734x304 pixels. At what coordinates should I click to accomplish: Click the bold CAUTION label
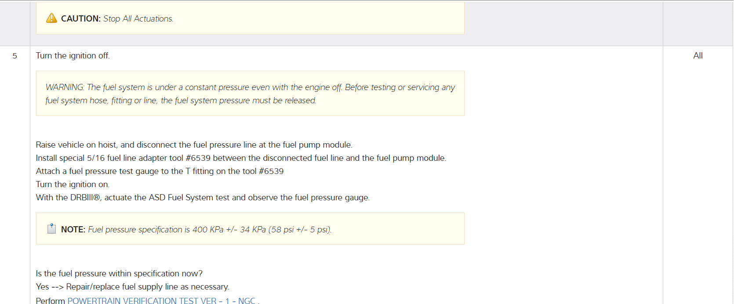[x=80, y=19]
